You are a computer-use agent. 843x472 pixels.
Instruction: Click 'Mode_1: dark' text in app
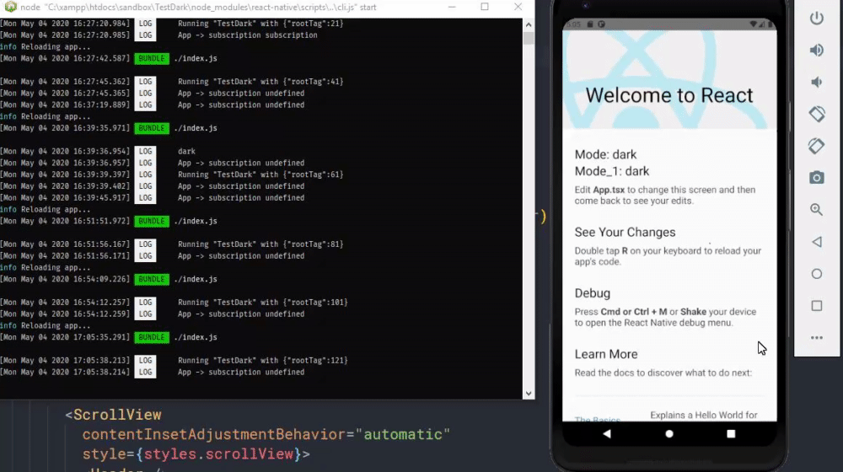click(x=612, y=171)
